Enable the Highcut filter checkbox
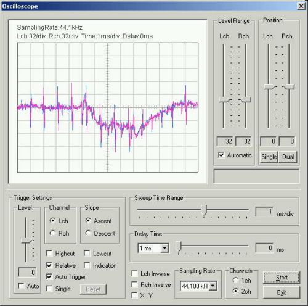Screen dimensions: 308x306 (x=49, y=254)
